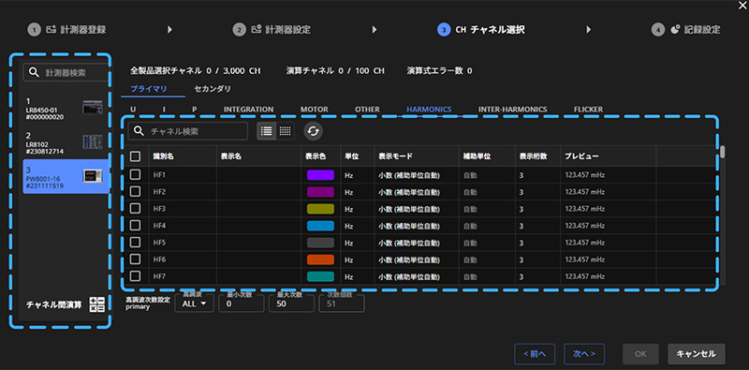
Task: Open display mode dropdown for HF6
Action: 416,259
